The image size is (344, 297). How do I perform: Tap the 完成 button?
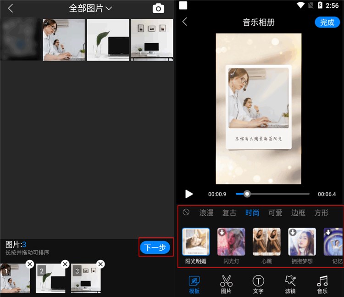coord(327,22)
